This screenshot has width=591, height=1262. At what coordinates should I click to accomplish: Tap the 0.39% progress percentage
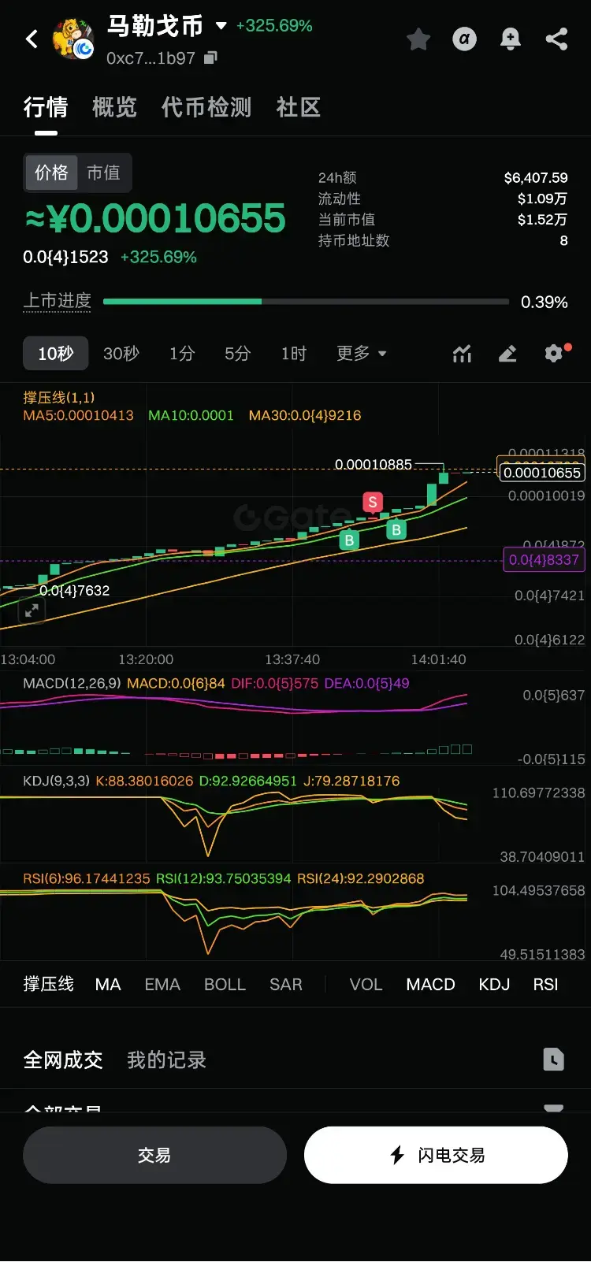tap(545, 302)
